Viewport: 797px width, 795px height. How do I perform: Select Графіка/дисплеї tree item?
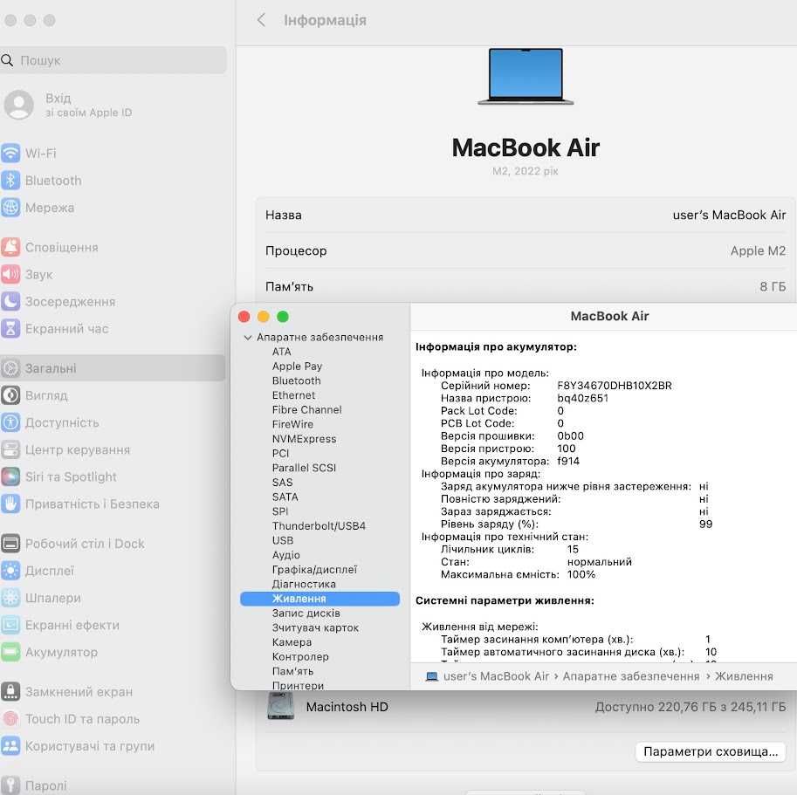[x=314, y=569]
